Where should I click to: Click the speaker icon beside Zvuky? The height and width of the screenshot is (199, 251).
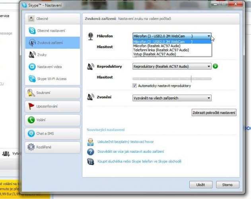pos(32,55)
